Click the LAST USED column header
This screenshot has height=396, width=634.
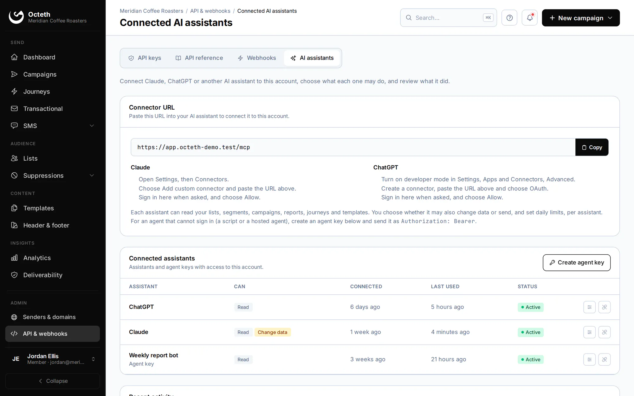tap(445, 286)
